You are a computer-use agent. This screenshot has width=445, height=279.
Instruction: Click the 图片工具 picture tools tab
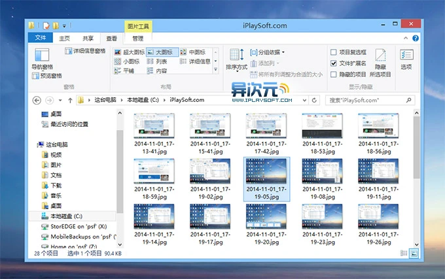pyautogui.click(x=138, y=26)
